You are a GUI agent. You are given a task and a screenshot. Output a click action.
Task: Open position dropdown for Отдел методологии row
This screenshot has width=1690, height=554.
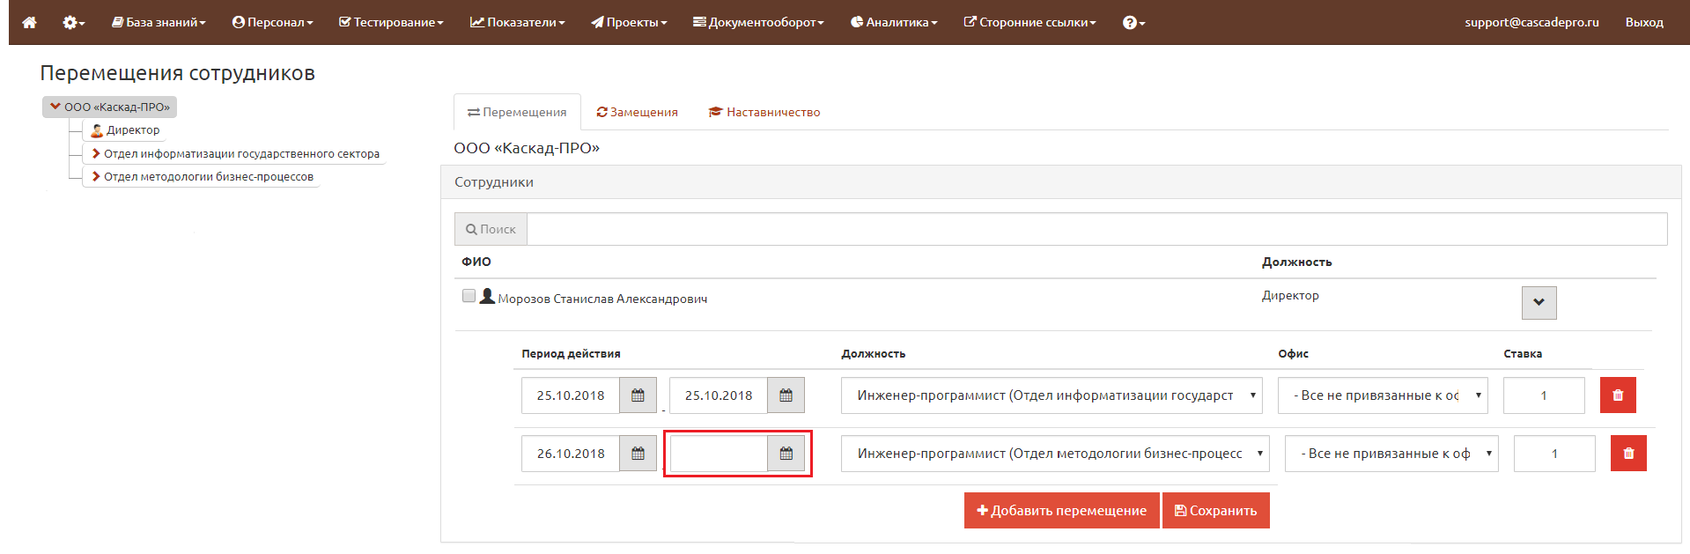coord(1055,454)
